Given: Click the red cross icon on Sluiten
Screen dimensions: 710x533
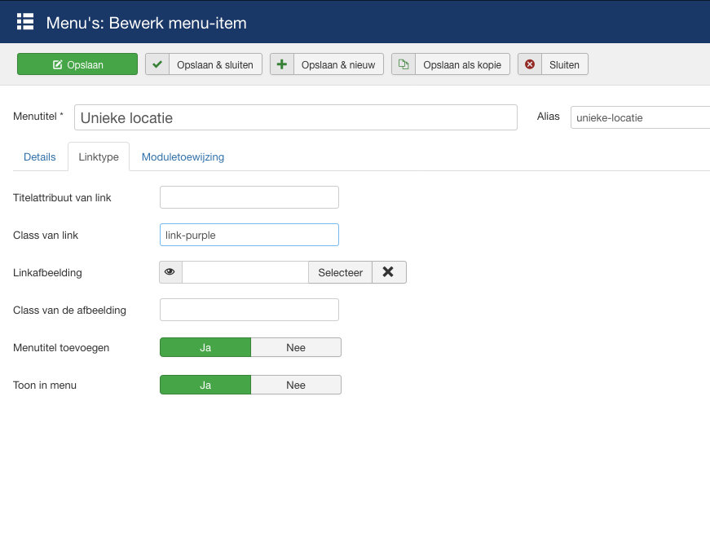Looking at the screenshot, I should 530,64.
